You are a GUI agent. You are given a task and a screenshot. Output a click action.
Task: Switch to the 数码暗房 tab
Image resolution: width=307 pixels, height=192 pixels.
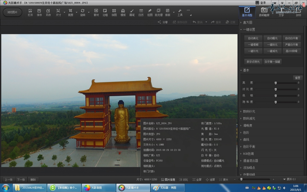[x=264, y=12]
